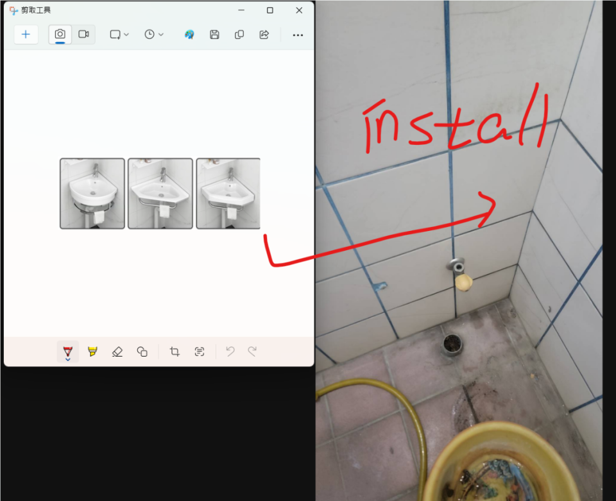Click the first round sink thumbnail image
The image size is (616, 501).
[92, 194]
